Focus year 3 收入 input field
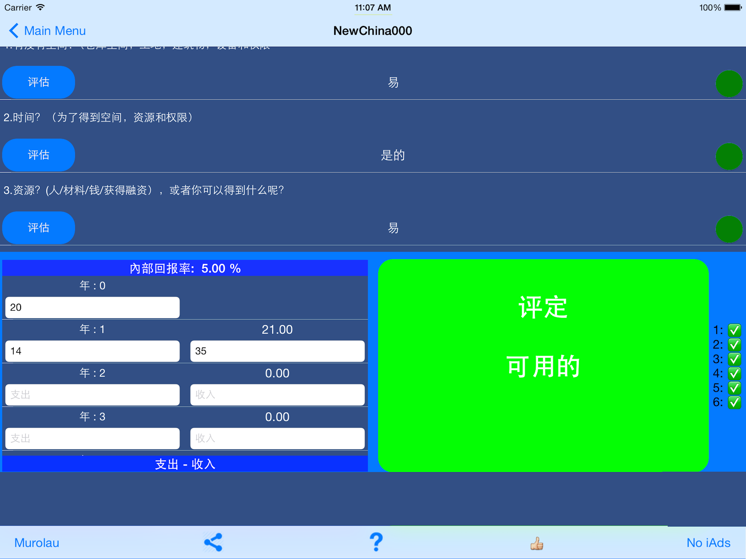746x559 pixels. 277,438
